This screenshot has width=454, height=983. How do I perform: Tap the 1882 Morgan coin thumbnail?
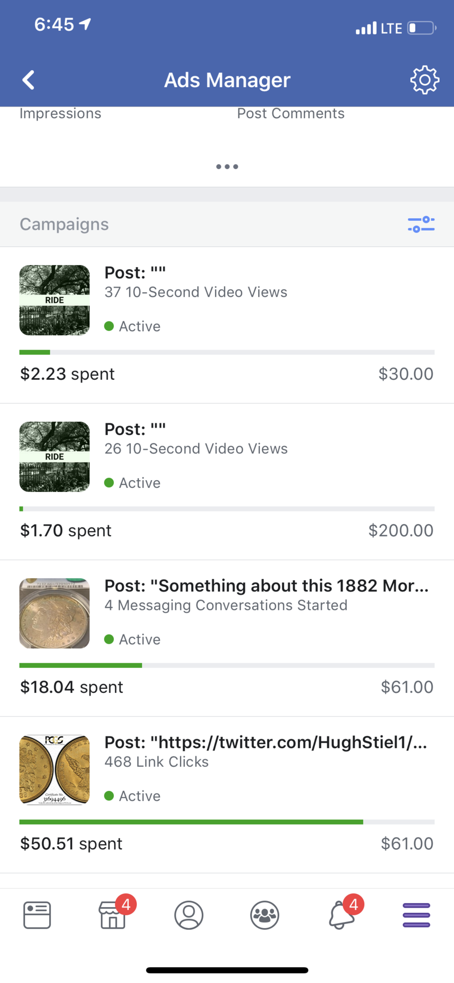click(x=54, y=613)
